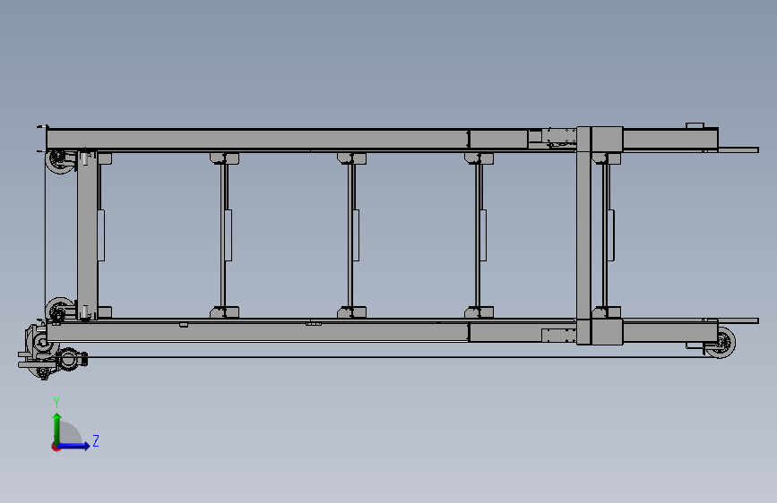Viewport: 777px width, 503px height.
Task: Select the wide left vertical frame member
Action: 88,235
